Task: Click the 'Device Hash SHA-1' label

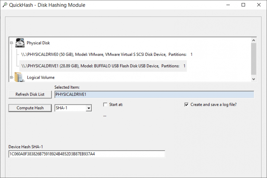Action: coord(26,147)
